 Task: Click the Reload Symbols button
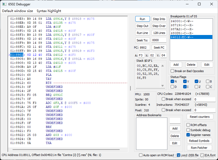tap(199, 141)
